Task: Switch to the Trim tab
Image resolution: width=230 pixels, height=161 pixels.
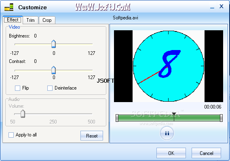Action: (30, 20)
